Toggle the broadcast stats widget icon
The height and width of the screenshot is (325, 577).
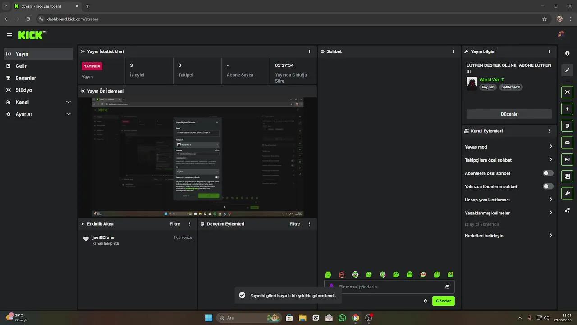(567, 159)
